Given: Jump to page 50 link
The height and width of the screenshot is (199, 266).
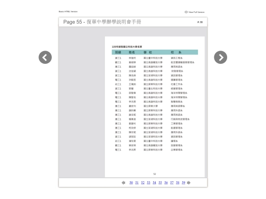Looking at the screenshot, I should pos(131,183).
